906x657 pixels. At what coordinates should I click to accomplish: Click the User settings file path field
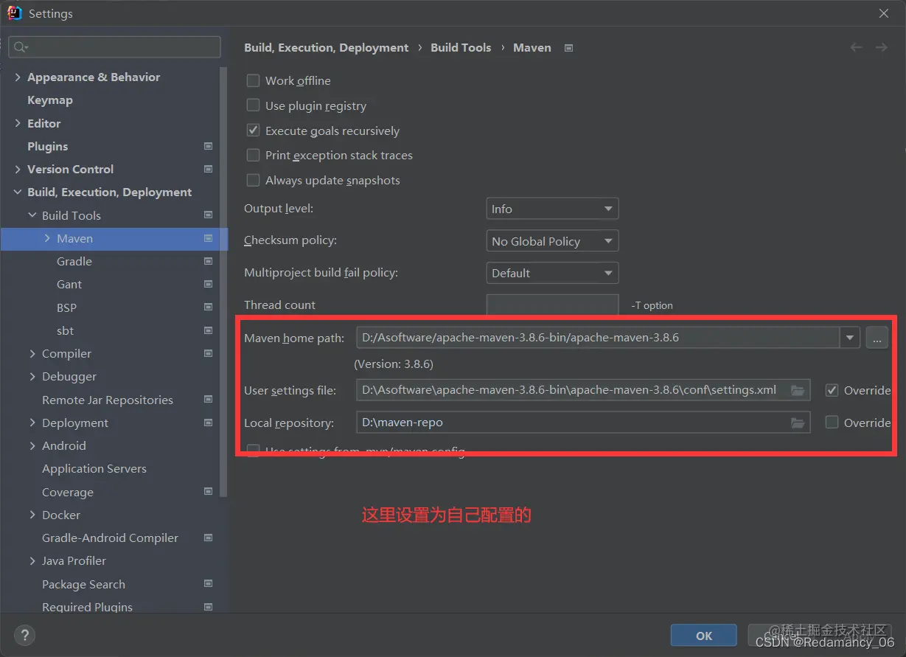pyautogui.click(x=583, y=390)
